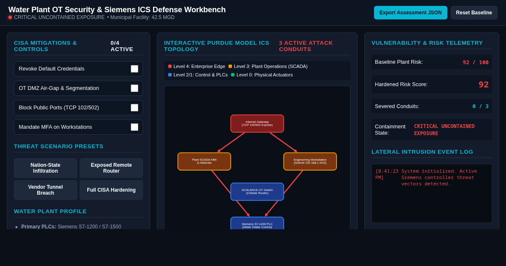Click the System initialized log entry

[x=431, y=177]
